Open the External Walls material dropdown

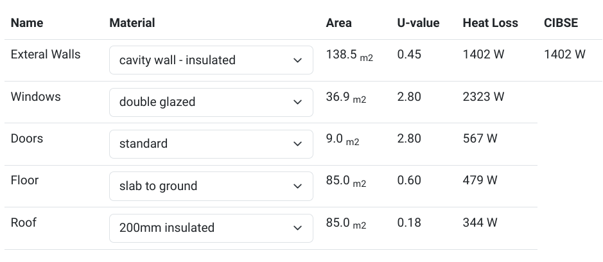(211, 60)
